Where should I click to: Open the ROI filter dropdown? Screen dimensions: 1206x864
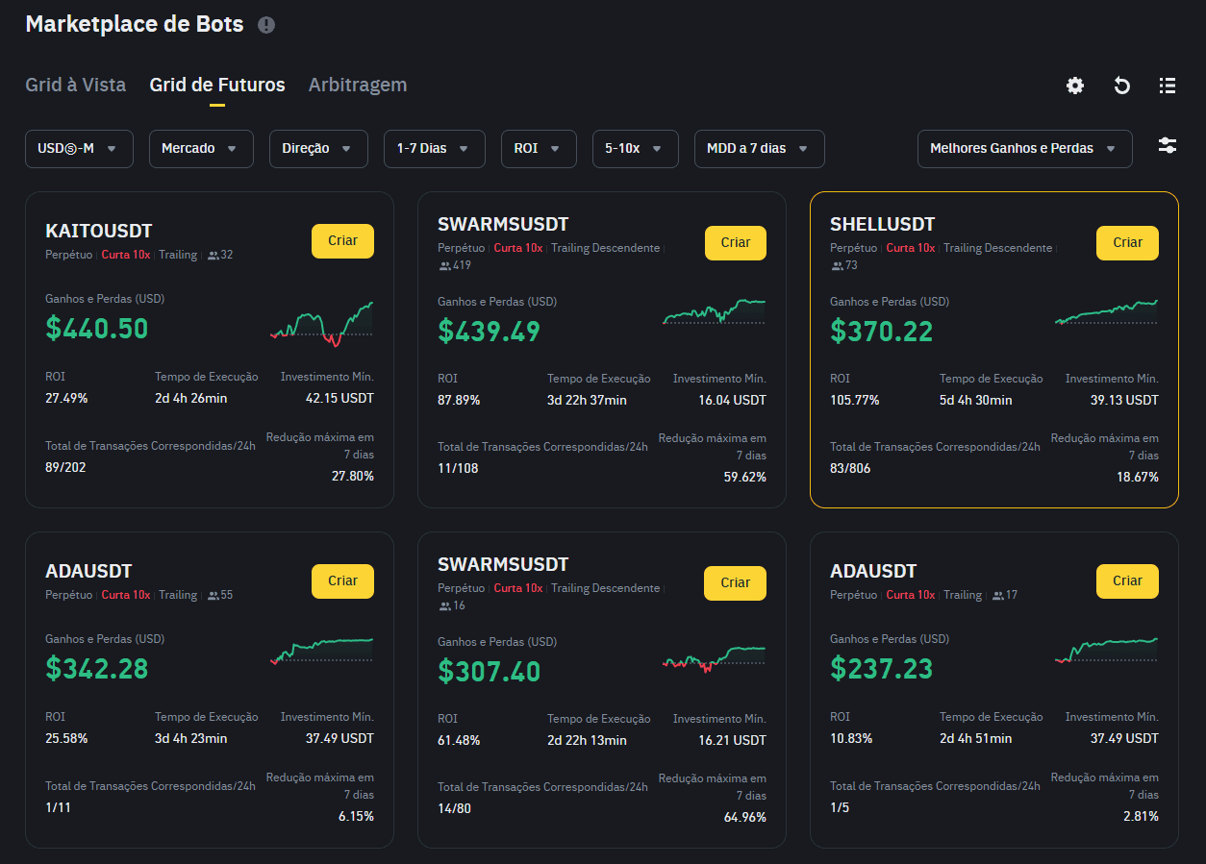click(x=539, y=149)
